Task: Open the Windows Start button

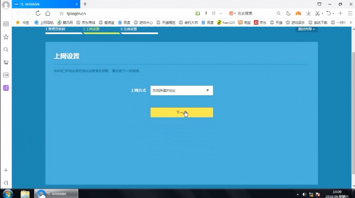Action: [8, 194]
